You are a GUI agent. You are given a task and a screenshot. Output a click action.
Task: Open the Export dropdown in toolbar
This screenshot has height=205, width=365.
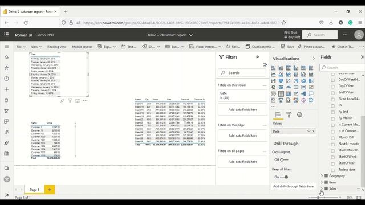pyautogui.click(x=107, y=47)
